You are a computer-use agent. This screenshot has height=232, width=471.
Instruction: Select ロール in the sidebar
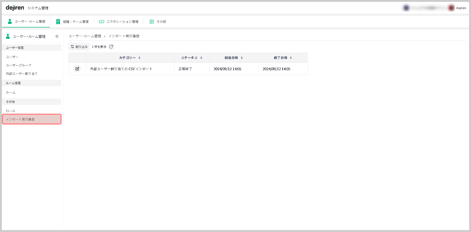click(x=11, y=111)
